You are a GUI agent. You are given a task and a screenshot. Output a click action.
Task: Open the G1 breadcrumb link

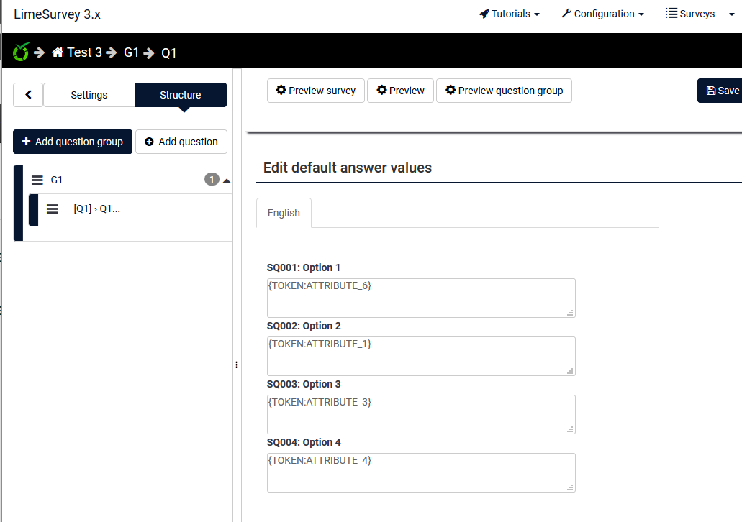point(131,52)
